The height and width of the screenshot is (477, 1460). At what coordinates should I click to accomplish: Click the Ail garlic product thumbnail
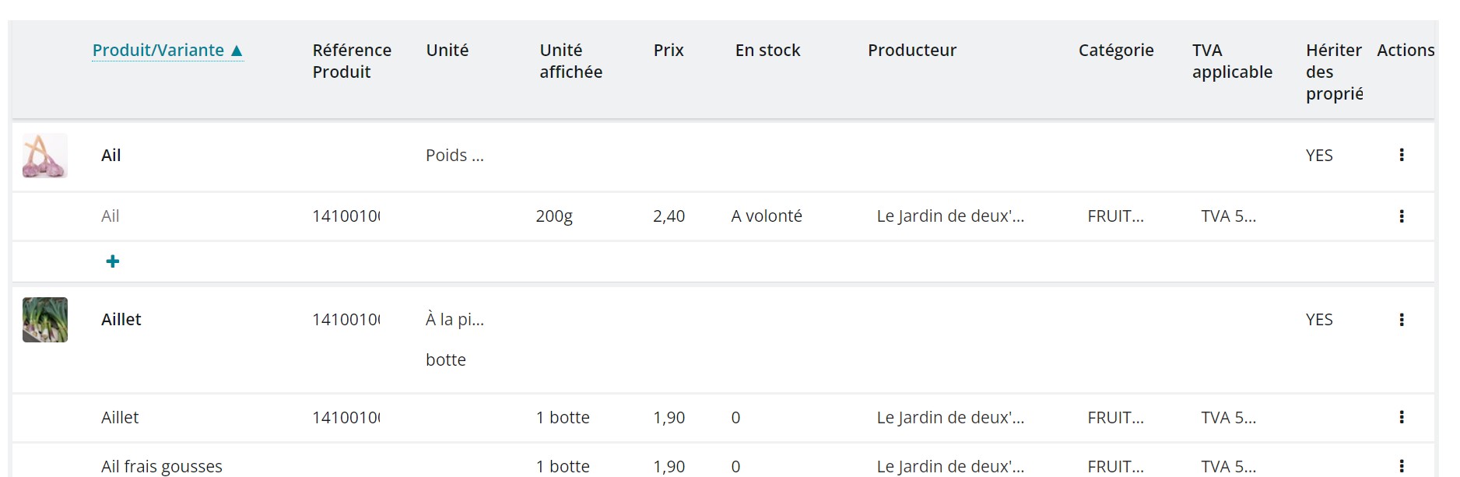(x=45, y=156)
